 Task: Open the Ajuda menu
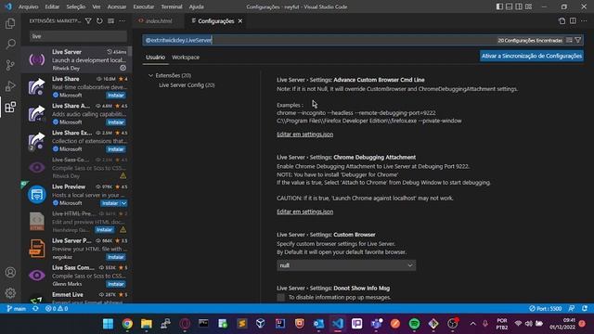pos(196,6)
